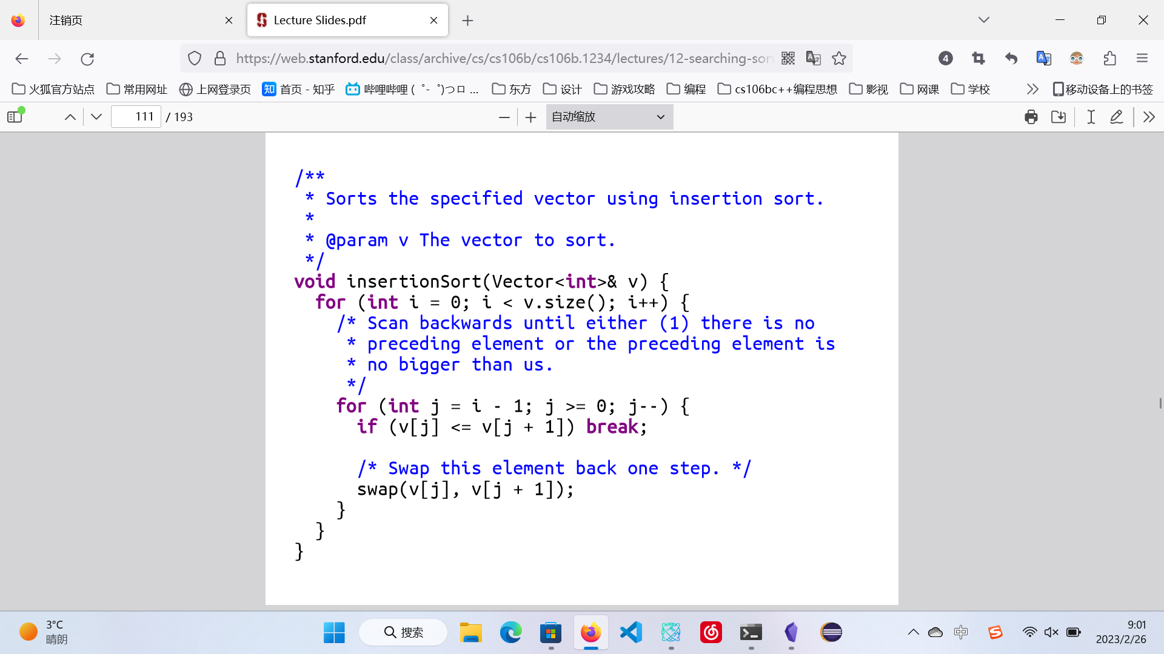Select the PDF download/save icon
This screenshot has height=654, width=1164.
[1059, 117]
